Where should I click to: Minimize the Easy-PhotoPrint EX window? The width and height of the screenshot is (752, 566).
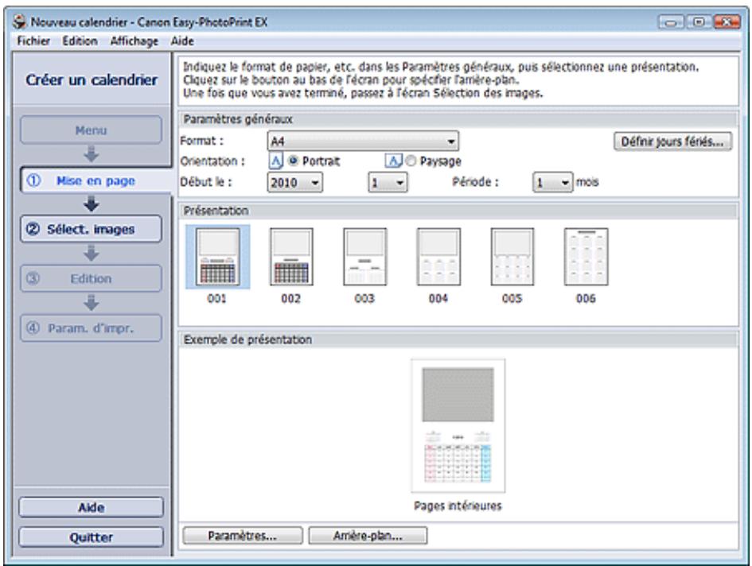click(671, 22)
